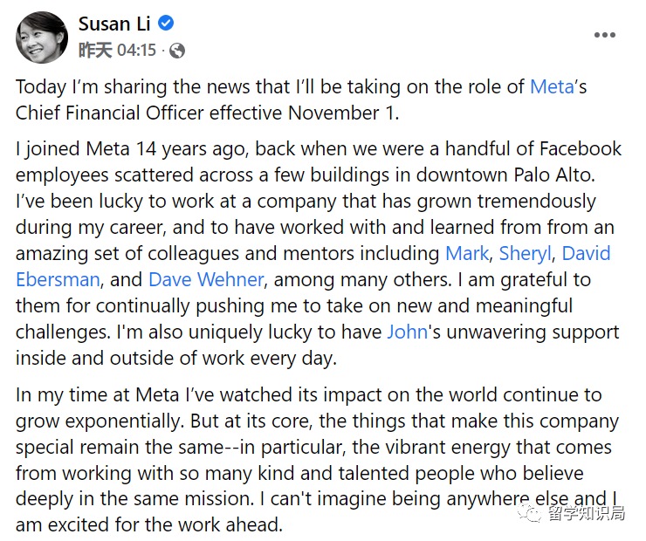646x541 pixels.
Task: Click the globe public-audience icon
Action: pyautogui.click(x=177, y=51)
